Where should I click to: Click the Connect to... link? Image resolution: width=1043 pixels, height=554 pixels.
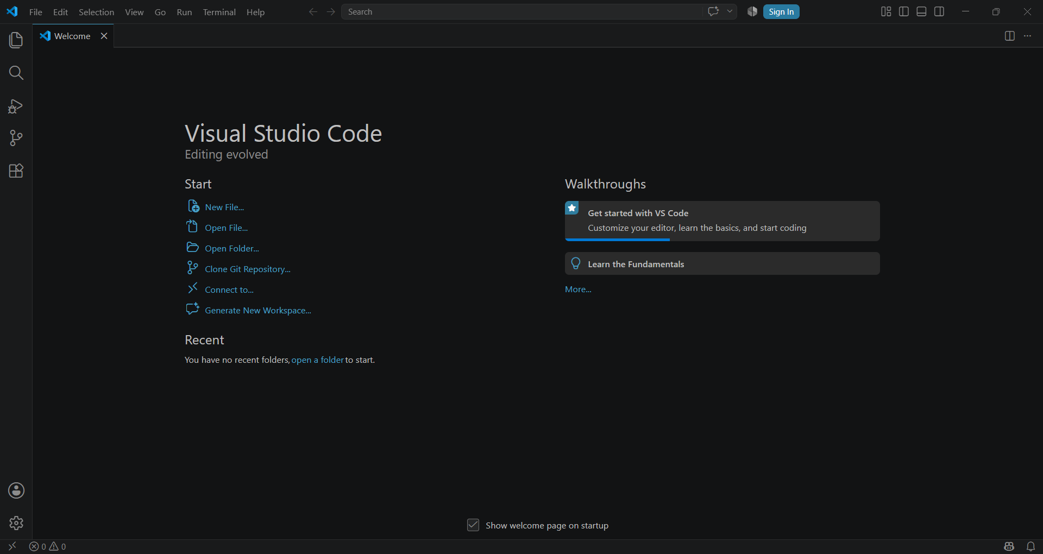coord(229,289)
